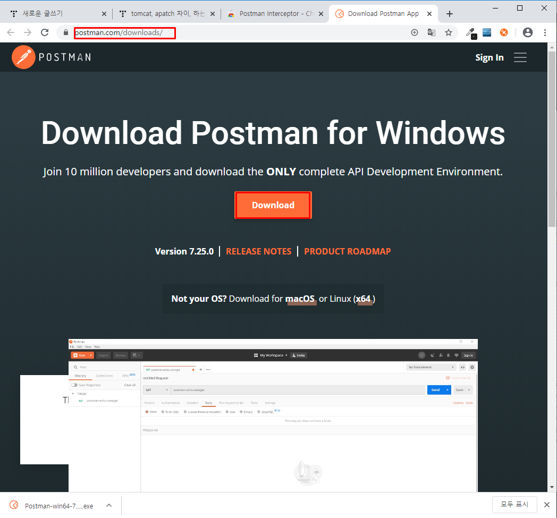Screen dimensions: 557x518
Task: Close the 'tomcat, apatch 차이' tab
Action: [x=213, y=14]
